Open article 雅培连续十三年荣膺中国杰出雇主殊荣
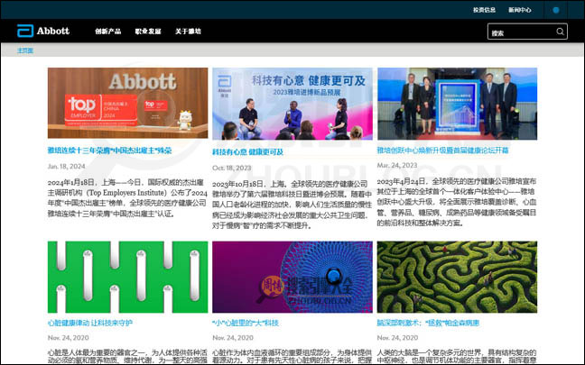The height and width of the screenshot is (365, 585). tap(110, 151)
